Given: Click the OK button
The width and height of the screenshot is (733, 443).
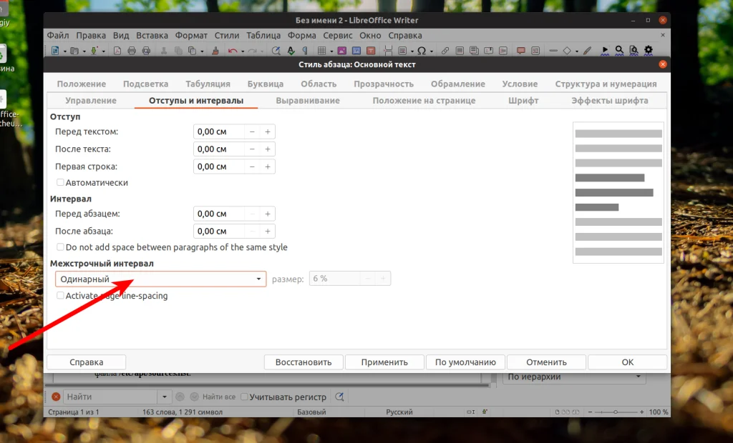Looking at the screenshot, I should tap(627, 362).
